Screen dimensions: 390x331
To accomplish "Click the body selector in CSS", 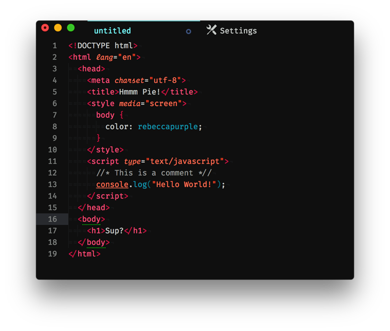I will point(105,115).
